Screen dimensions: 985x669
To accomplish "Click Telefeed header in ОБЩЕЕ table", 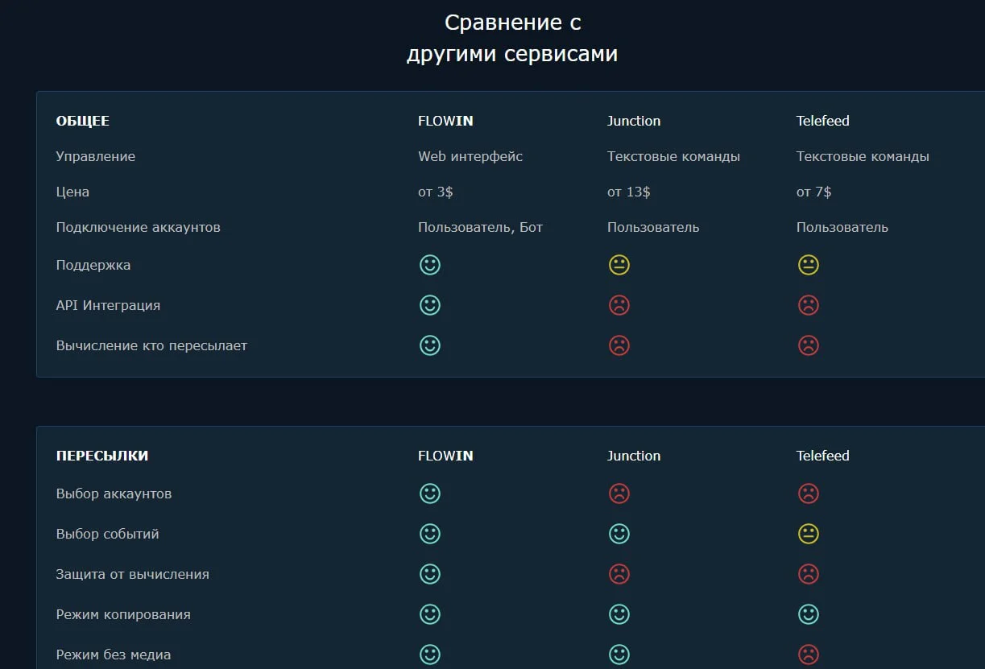I will (822, 121).
